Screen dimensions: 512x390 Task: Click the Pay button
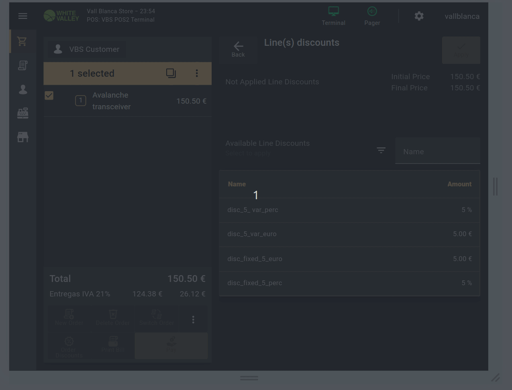[171, 346]
